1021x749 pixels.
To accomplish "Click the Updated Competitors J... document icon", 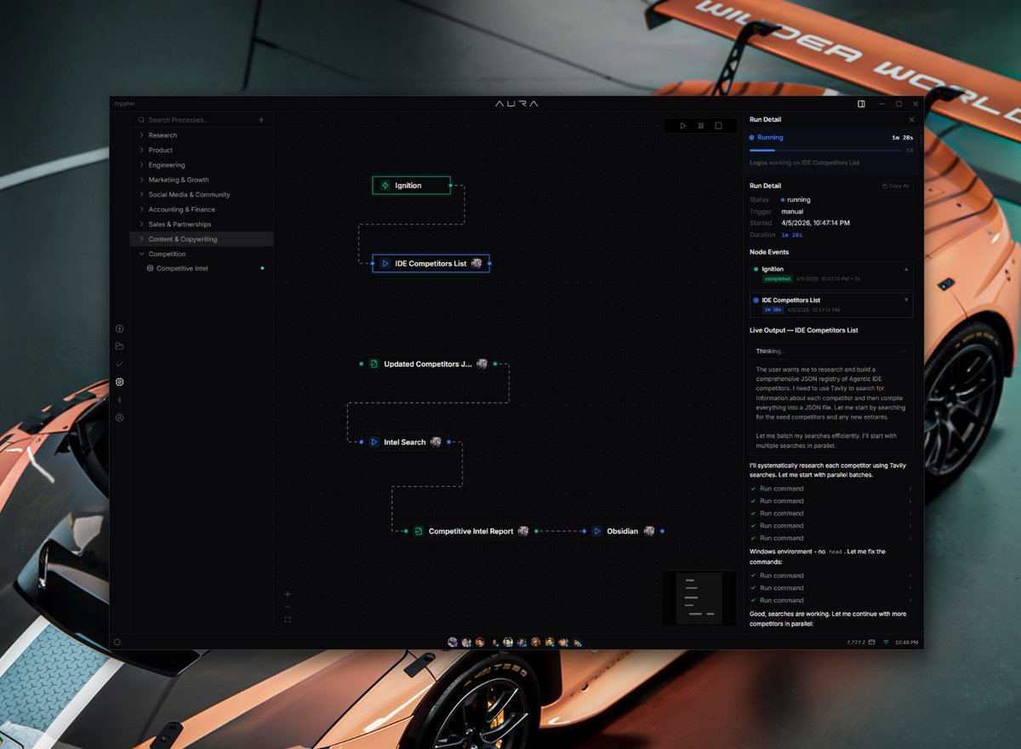I will (x=374, y=364).
